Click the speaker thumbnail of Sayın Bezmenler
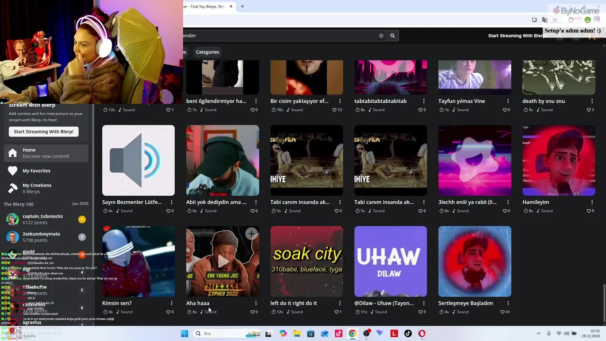Image resolution: width=606 pixels, height=341 pixels. point(138,161)
